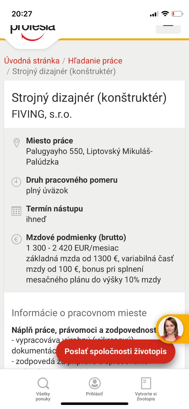Click the Informácie o pracovnom mieste heading
This screenshot has height=409, width=189.
click(79, 313)
